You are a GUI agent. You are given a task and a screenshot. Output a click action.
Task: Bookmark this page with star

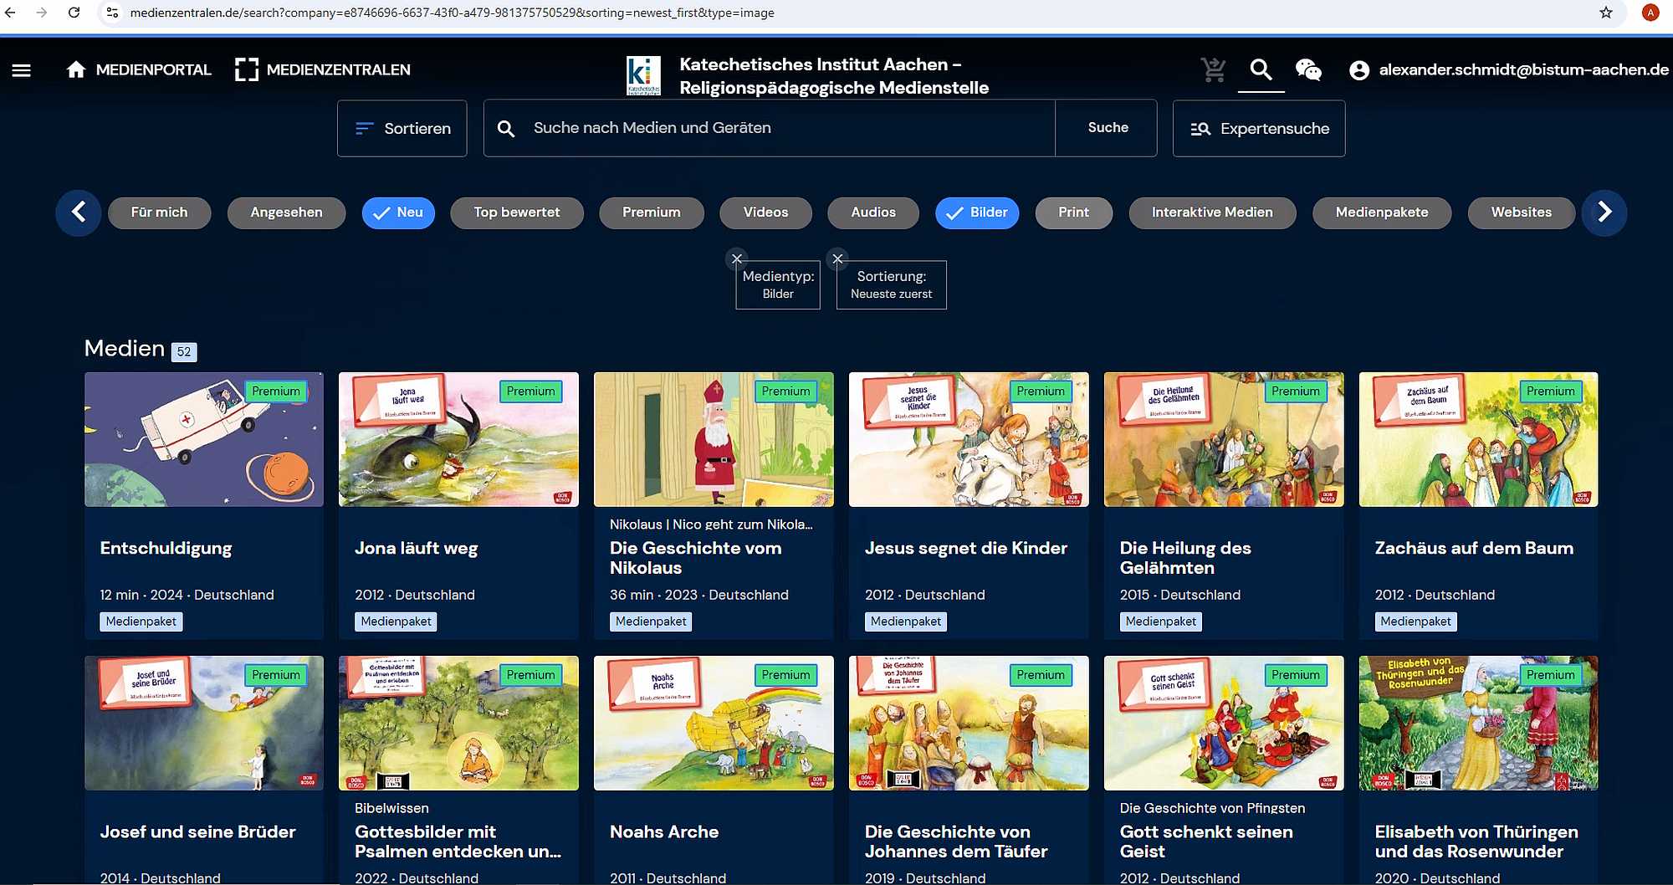[x=1605, y=13]
